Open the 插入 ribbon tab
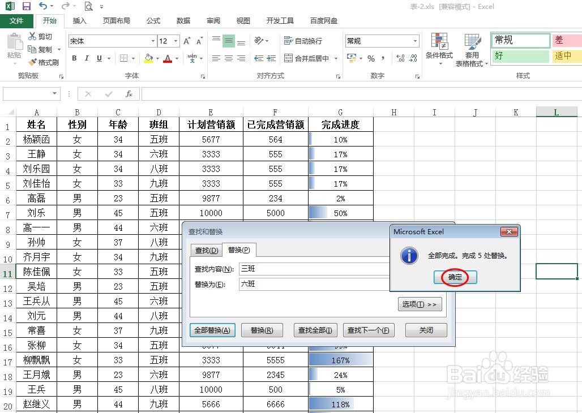This screenshot has width=582, height=413. 79,20
